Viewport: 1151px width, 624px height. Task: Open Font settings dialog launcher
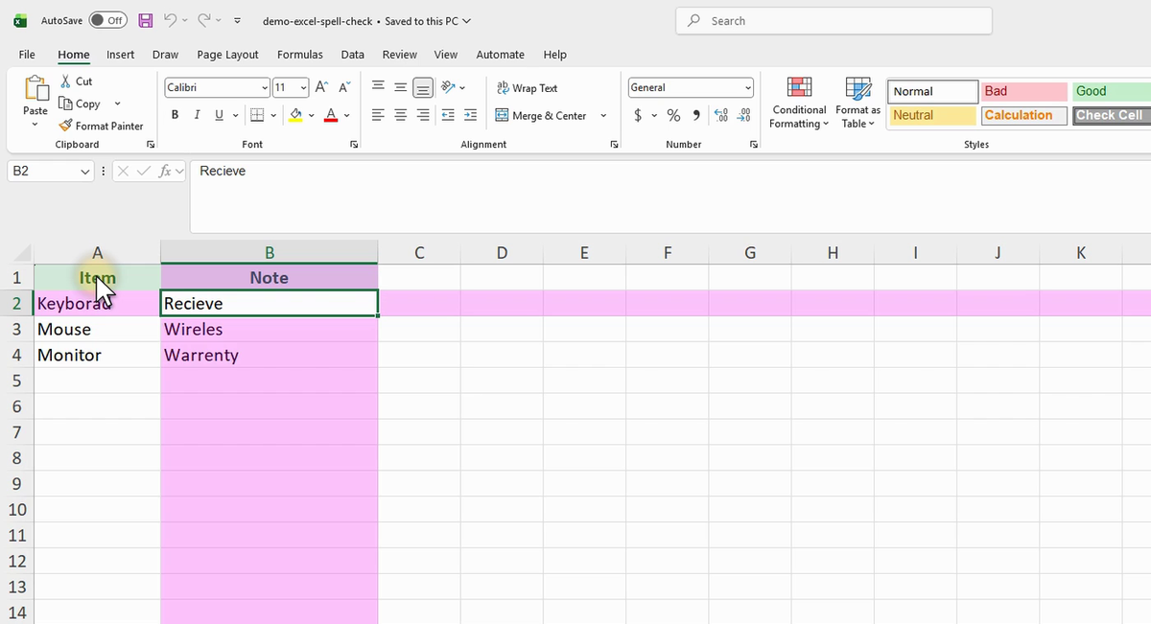click(354, 144)
